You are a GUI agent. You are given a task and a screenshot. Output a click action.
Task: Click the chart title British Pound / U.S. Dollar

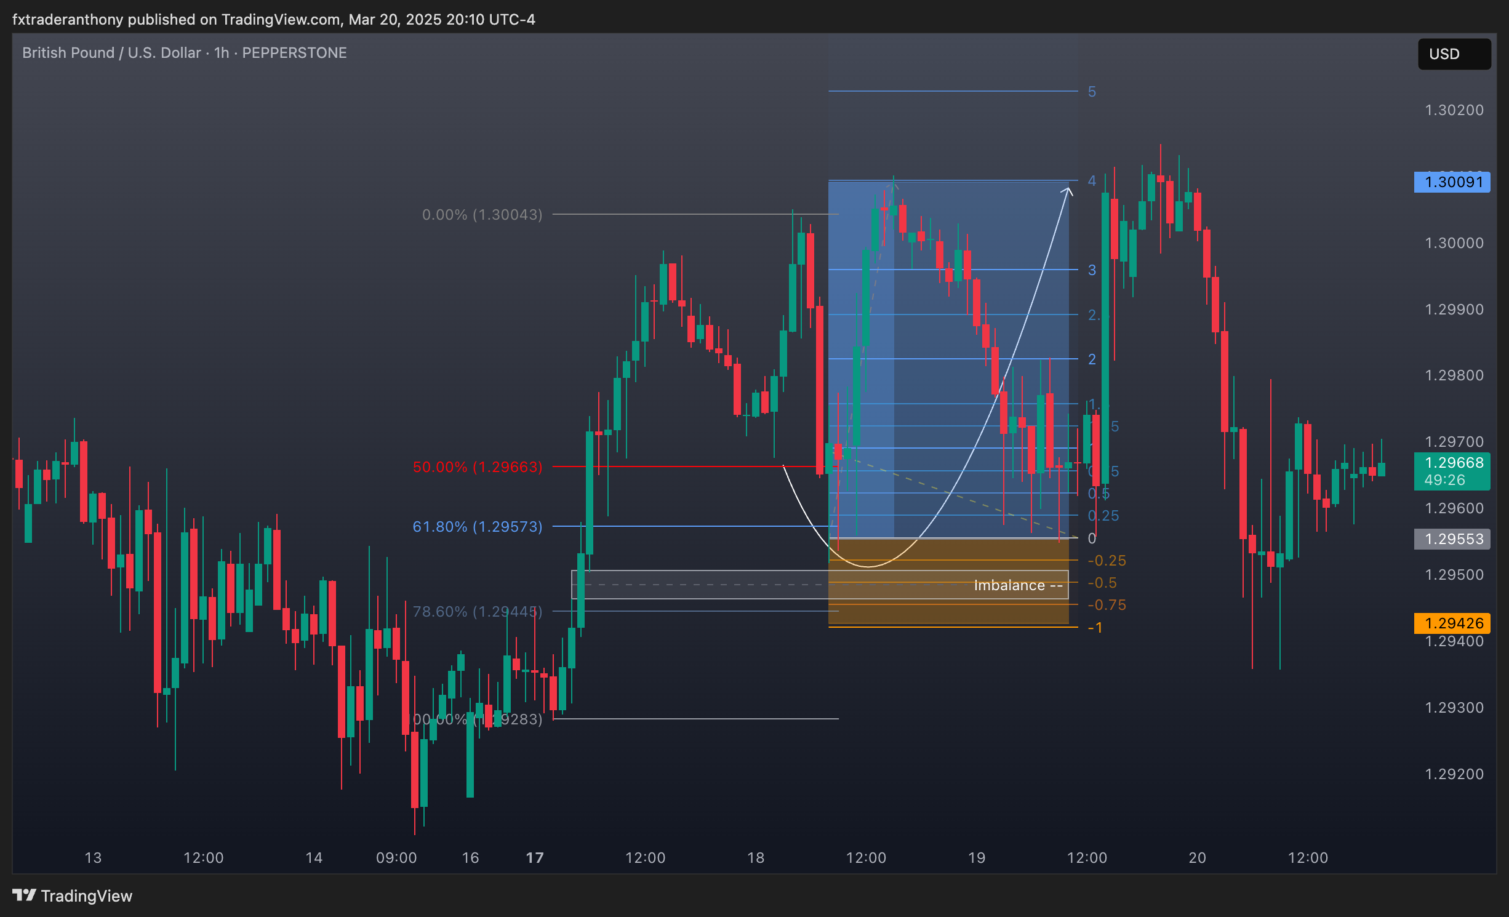click(111, 53)
